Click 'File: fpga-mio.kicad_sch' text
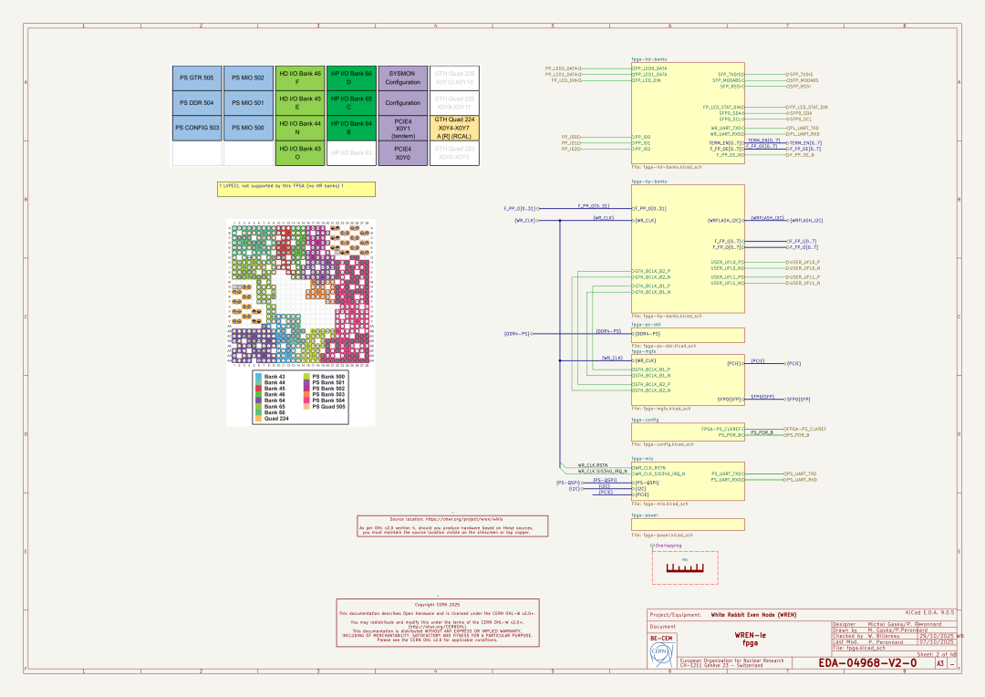 659,505
